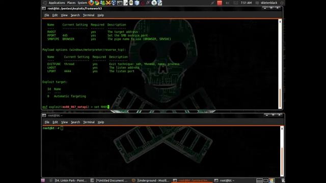Open Help menu in framework3 terminal
326x183 pixels.
pyautogui.click(x=101, y=15)
